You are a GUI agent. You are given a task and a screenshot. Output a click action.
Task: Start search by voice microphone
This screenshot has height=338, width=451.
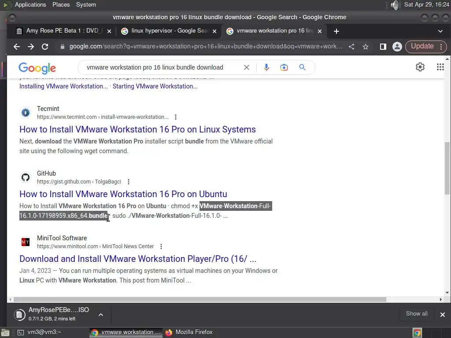tap(266, 67)
